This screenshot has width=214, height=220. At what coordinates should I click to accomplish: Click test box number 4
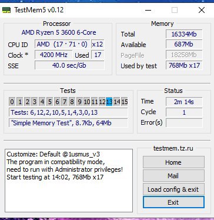point(42,102)
